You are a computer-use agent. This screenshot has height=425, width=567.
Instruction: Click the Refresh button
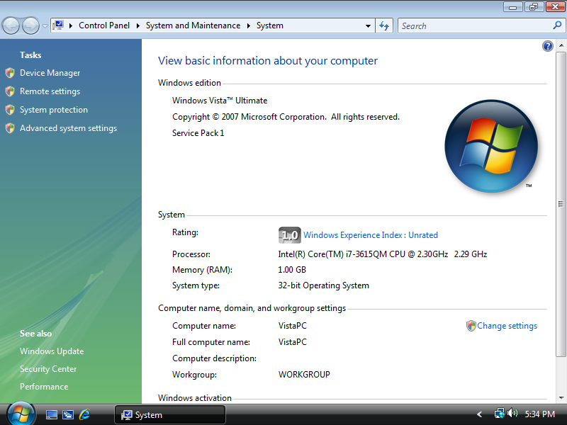tap(384, 26)
